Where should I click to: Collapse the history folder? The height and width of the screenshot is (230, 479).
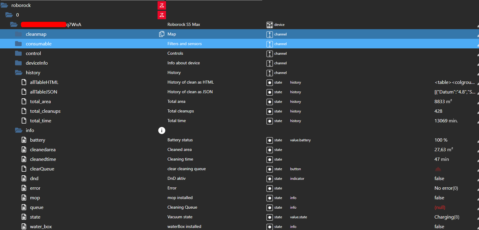tap(19, 72)
